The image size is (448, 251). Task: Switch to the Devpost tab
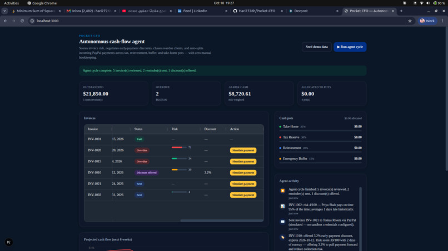313,11
